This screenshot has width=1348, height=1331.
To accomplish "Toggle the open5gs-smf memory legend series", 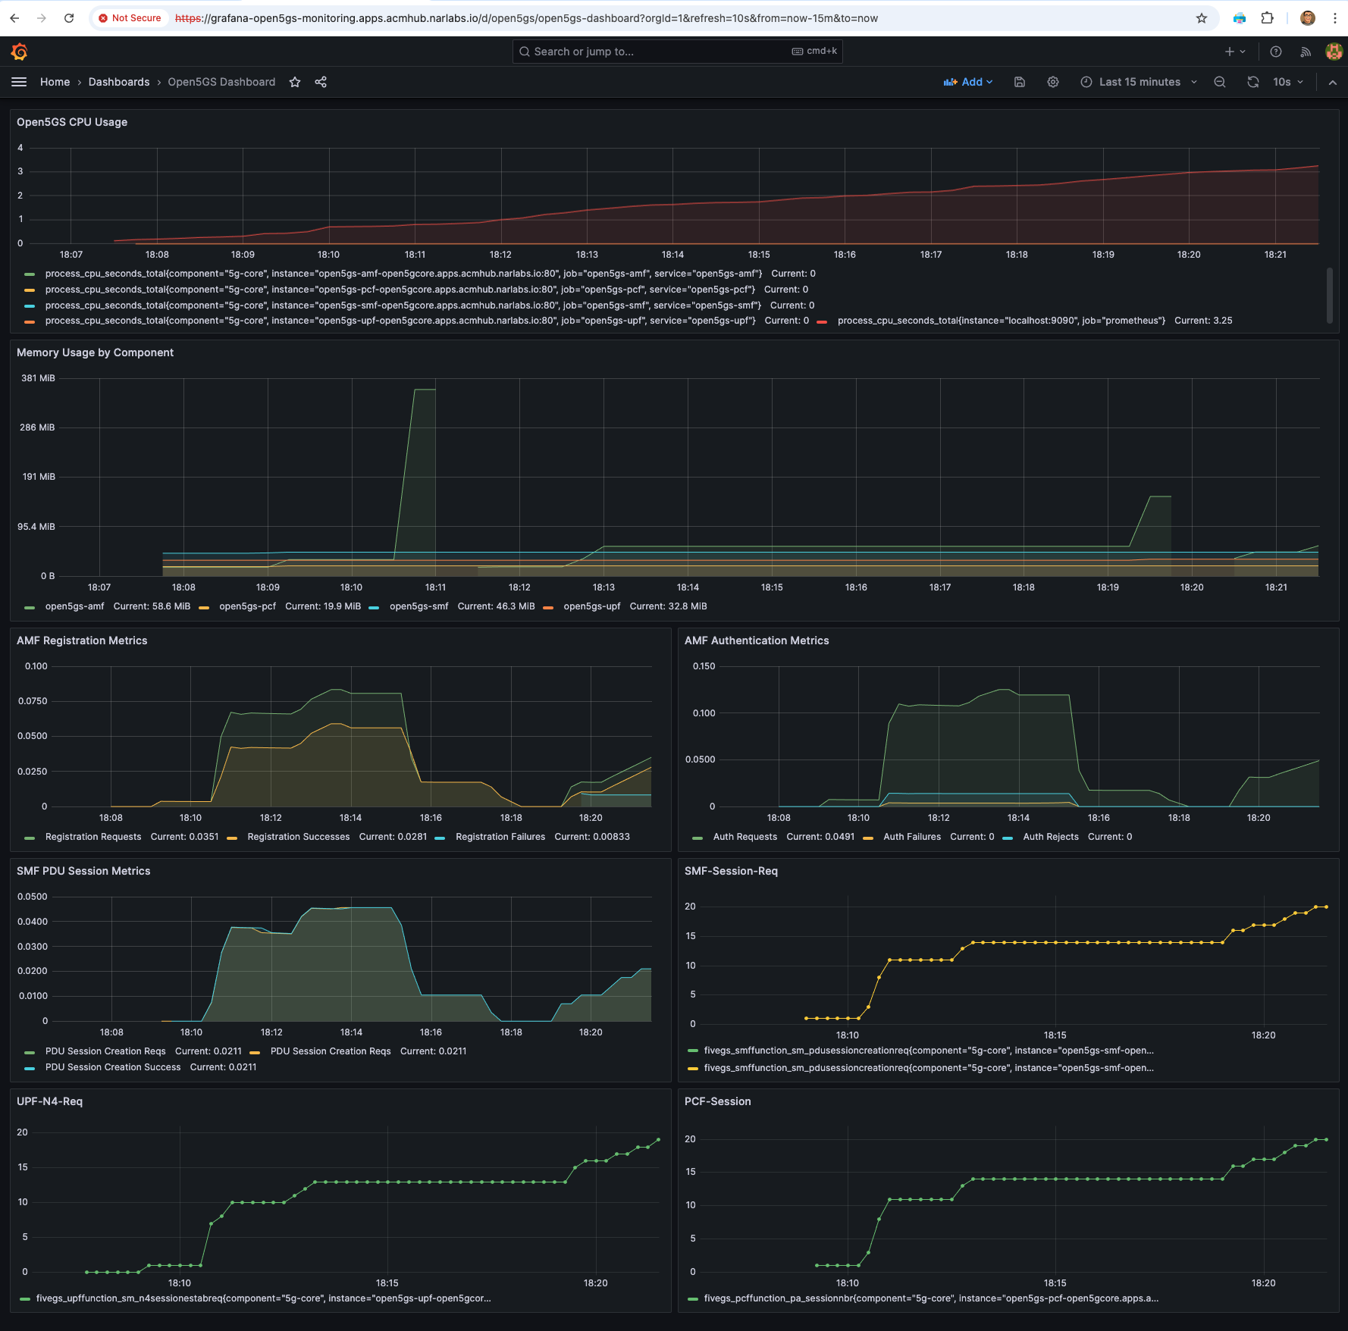I will coord(419,606).
